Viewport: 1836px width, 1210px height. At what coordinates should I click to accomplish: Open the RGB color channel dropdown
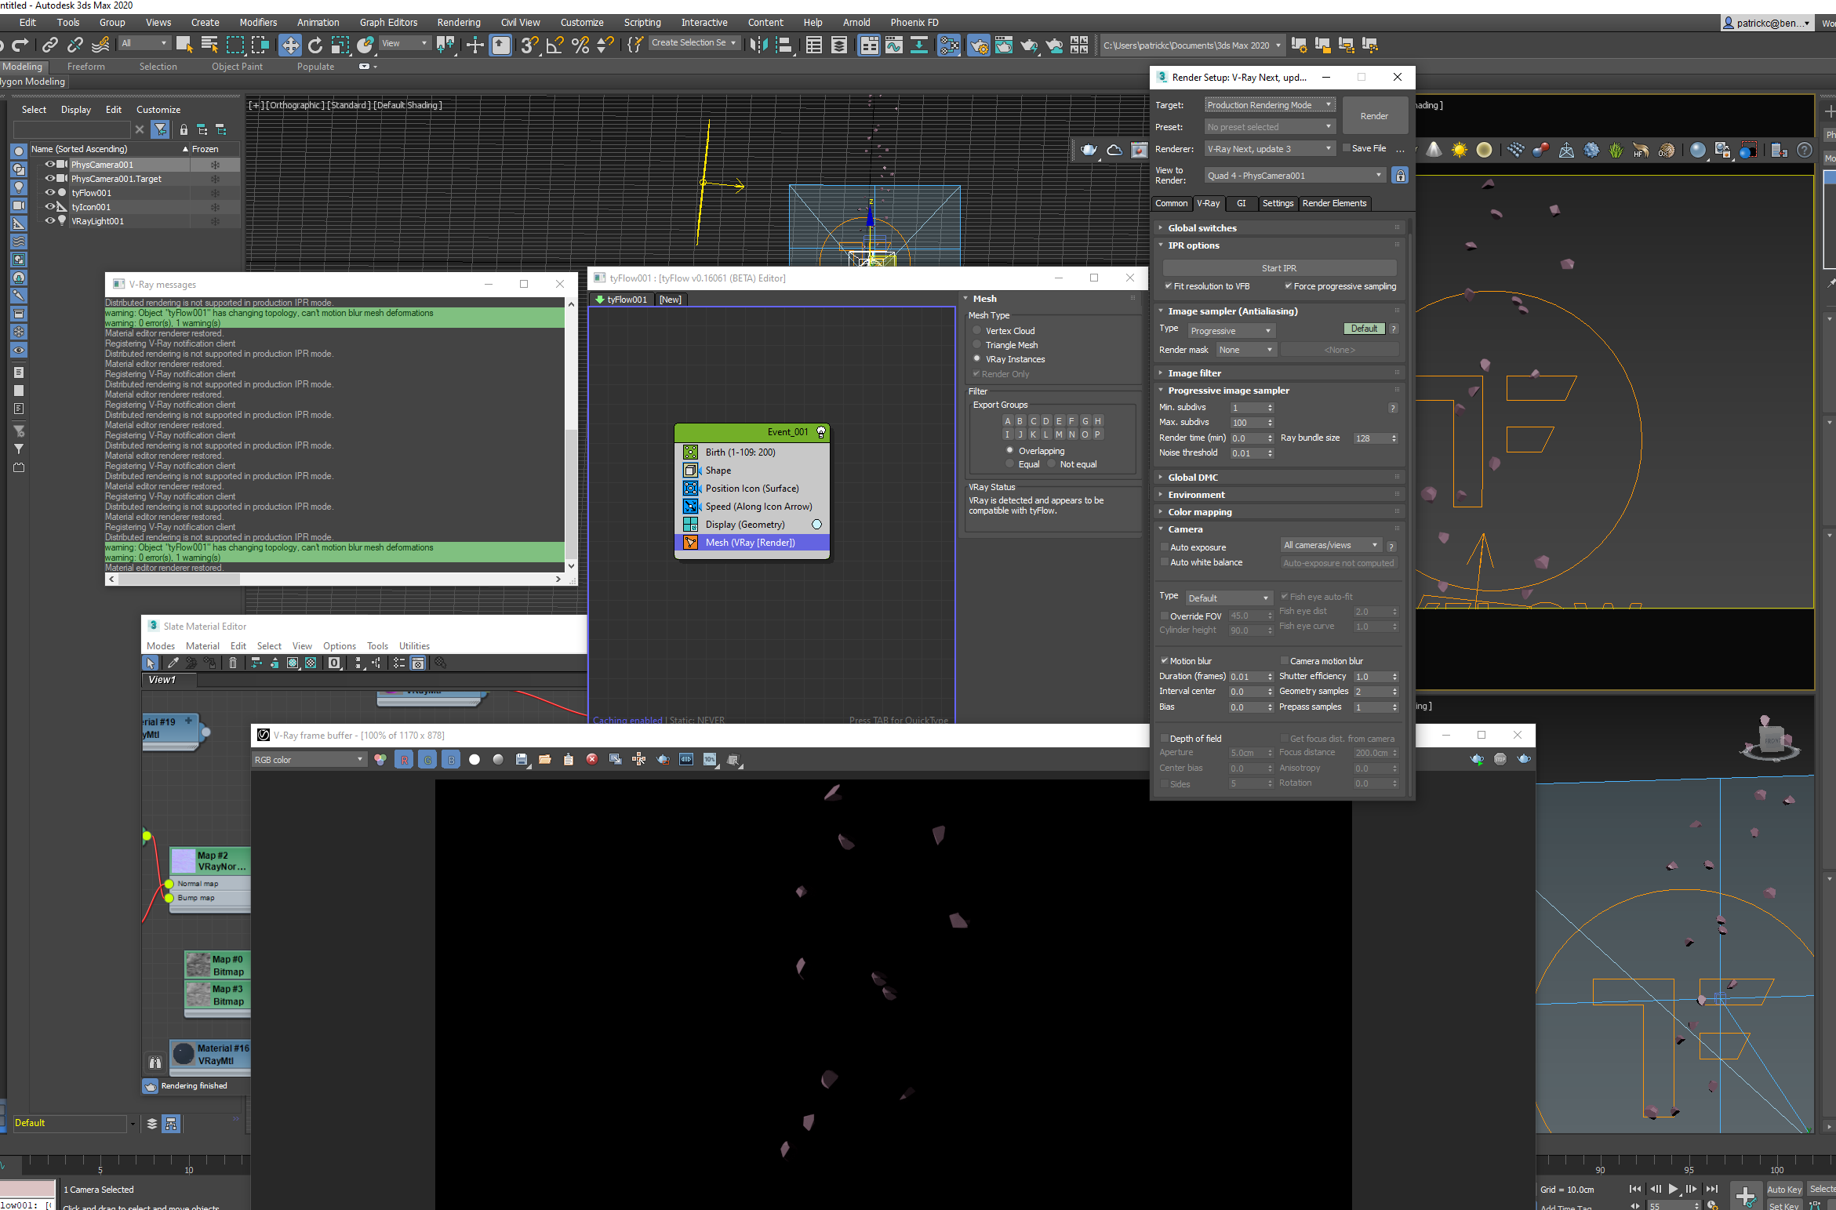(309, 760)
